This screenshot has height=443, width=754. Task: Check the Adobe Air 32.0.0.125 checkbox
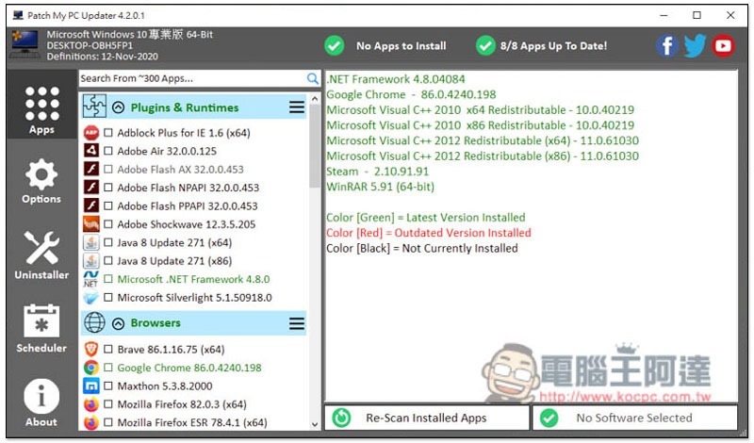click(108, 151)
